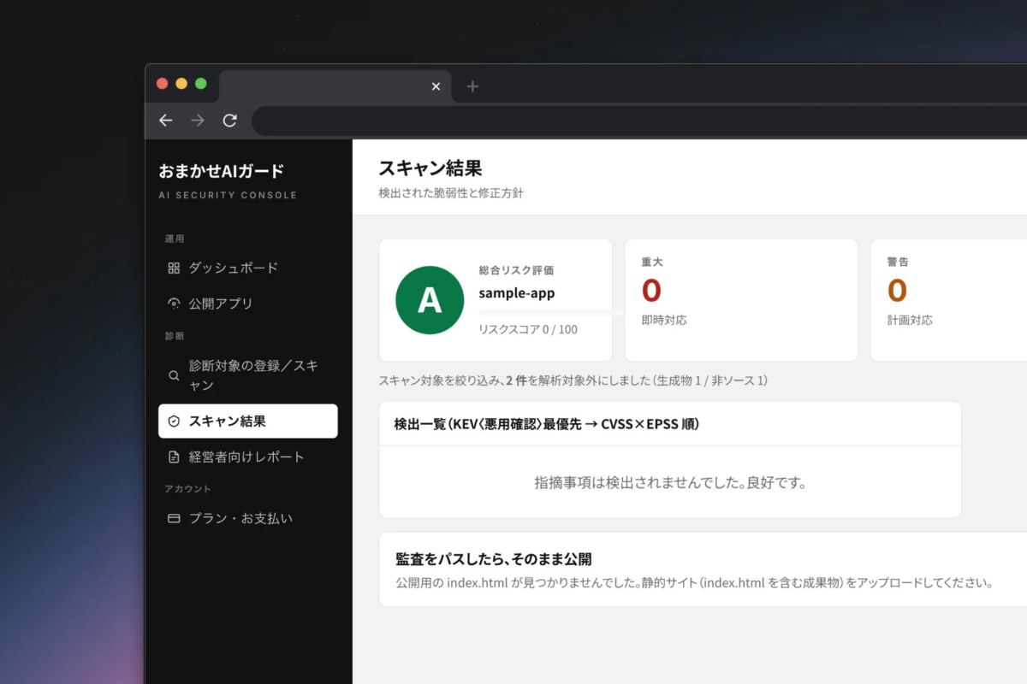Click the おまかせAIガード logo title

(221, 171)
